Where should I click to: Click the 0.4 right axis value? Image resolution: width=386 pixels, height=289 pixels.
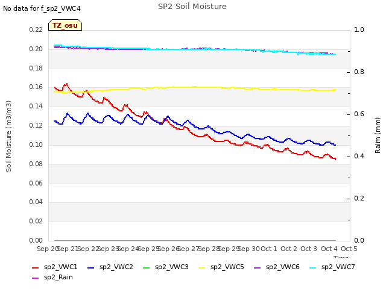359,157
